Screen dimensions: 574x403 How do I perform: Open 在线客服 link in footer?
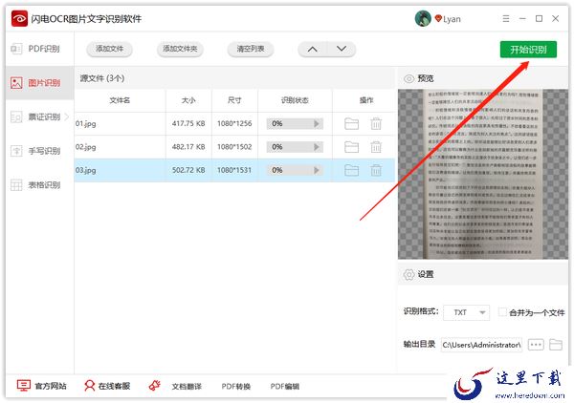[107, 386]
